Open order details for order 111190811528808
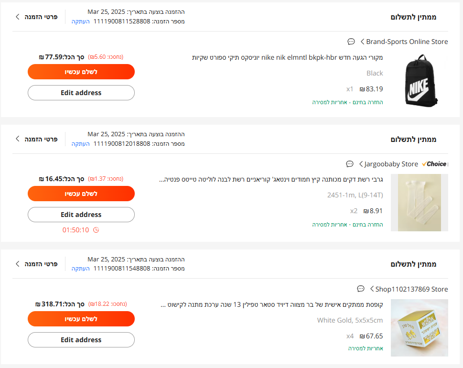The height and width of the screenshot is (368, 463). click(37, 17)
